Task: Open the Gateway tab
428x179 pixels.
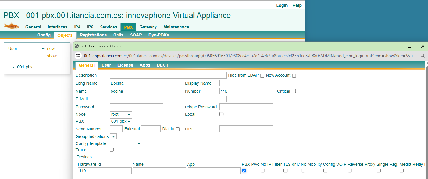Action: 148,27
